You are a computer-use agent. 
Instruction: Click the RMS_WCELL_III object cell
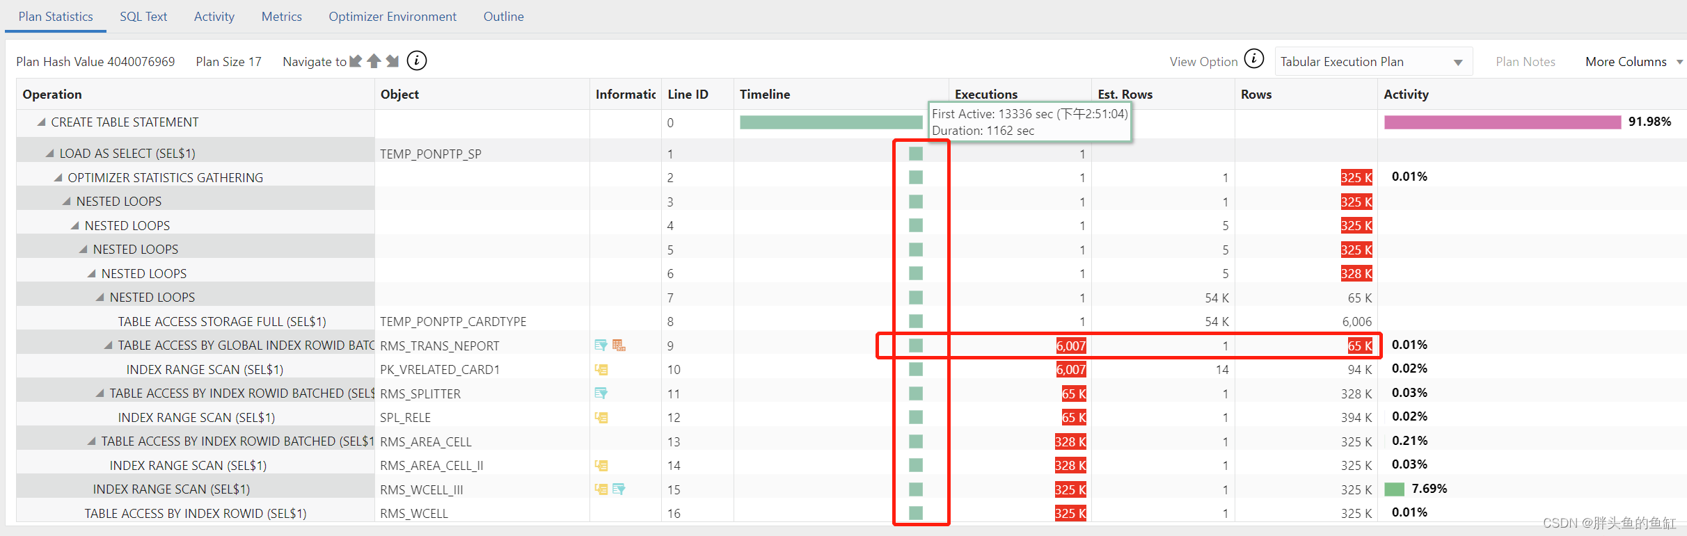pos(422,490)
